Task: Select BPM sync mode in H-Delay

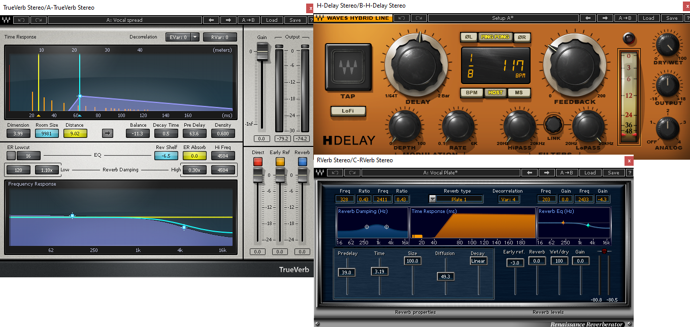Action: click(471, 93)
